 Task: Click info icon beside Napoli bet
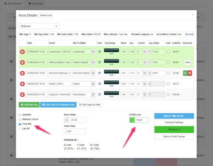point(93,84)
